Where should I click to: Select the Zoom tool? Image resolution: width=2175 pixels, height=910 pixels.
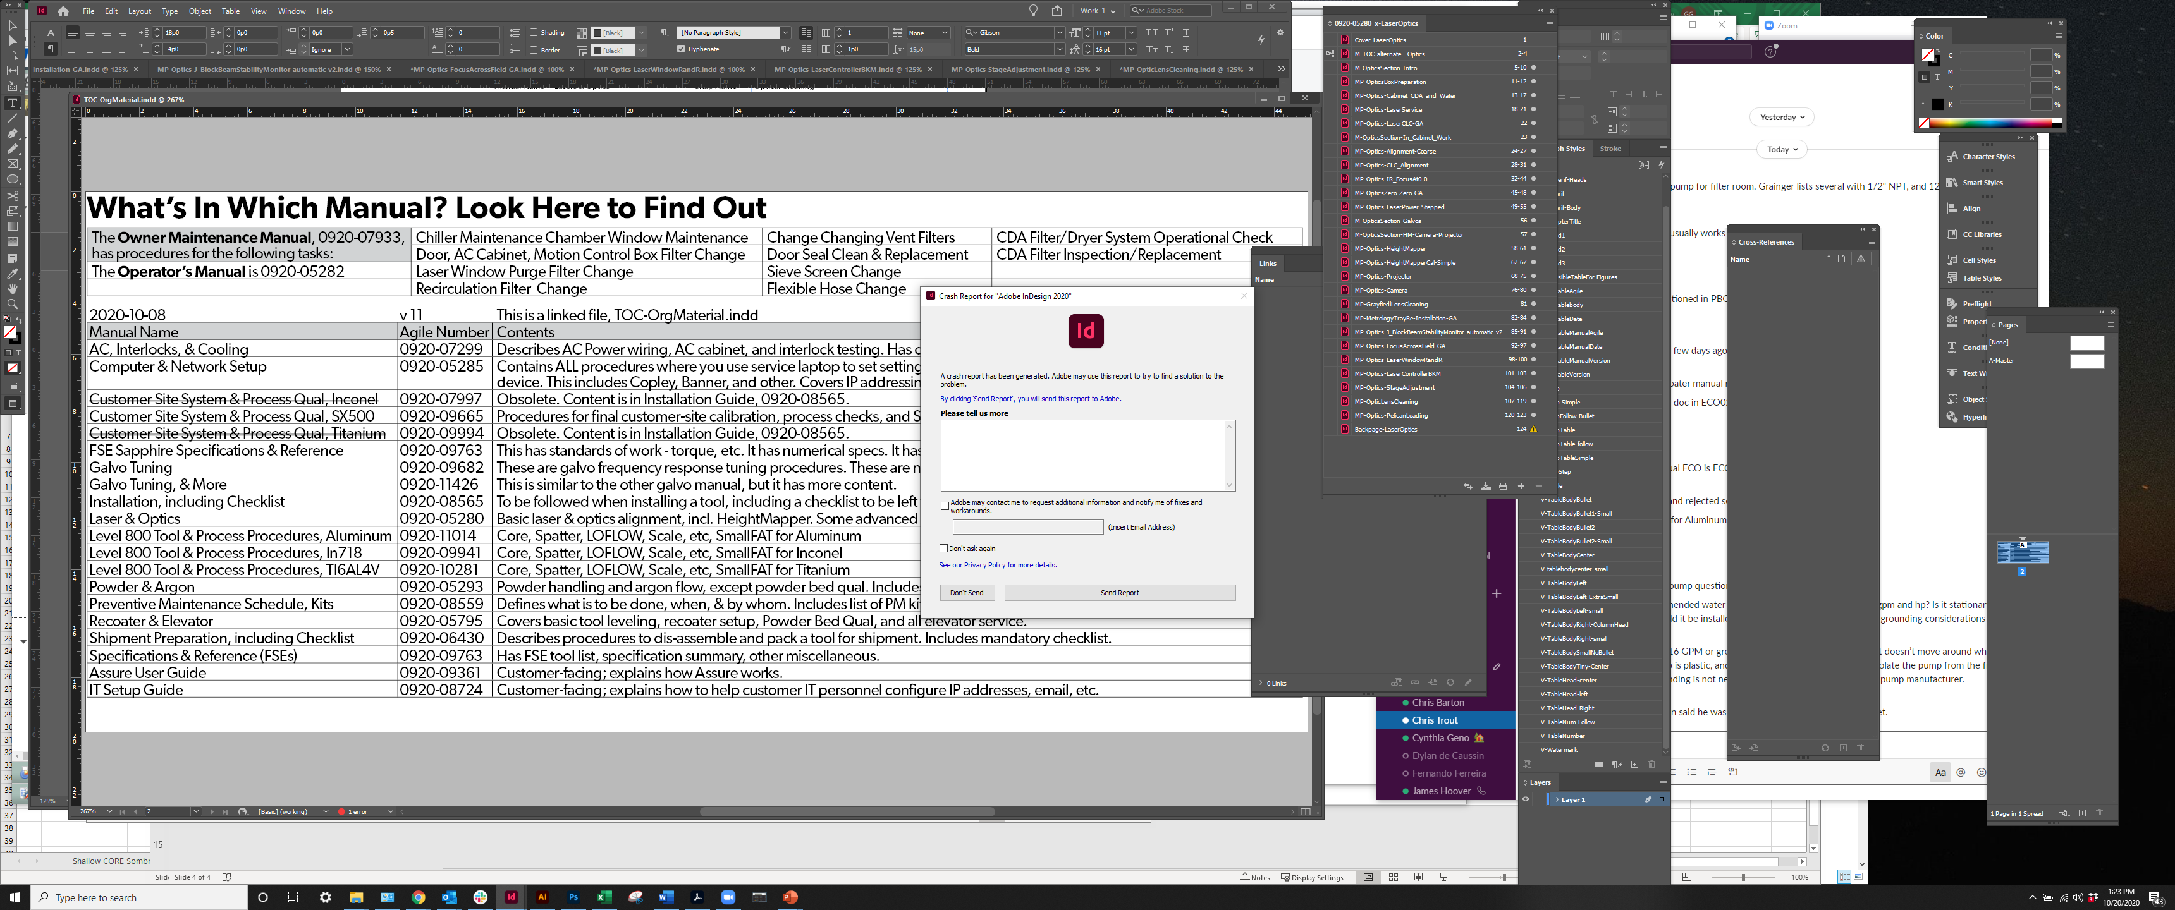12,305
